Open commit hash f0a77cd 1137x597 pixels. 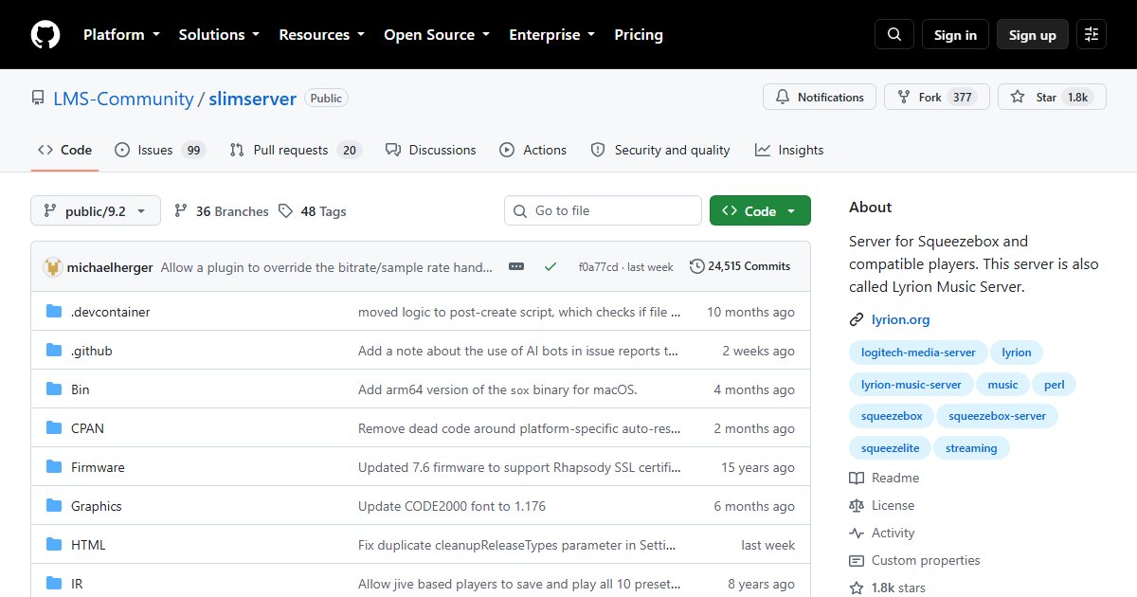[598, 267]
